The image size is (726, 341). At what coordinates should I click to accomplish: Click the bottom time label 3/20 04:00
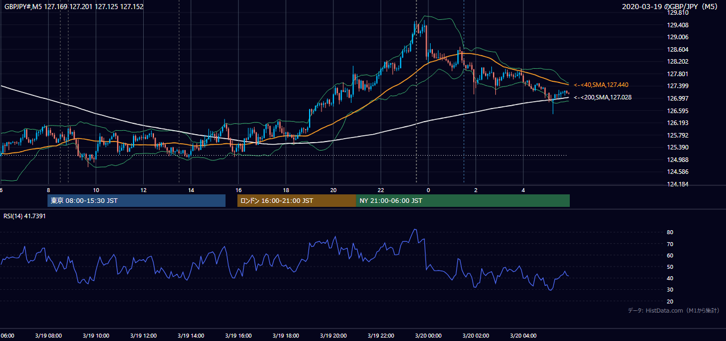(523, 336)
